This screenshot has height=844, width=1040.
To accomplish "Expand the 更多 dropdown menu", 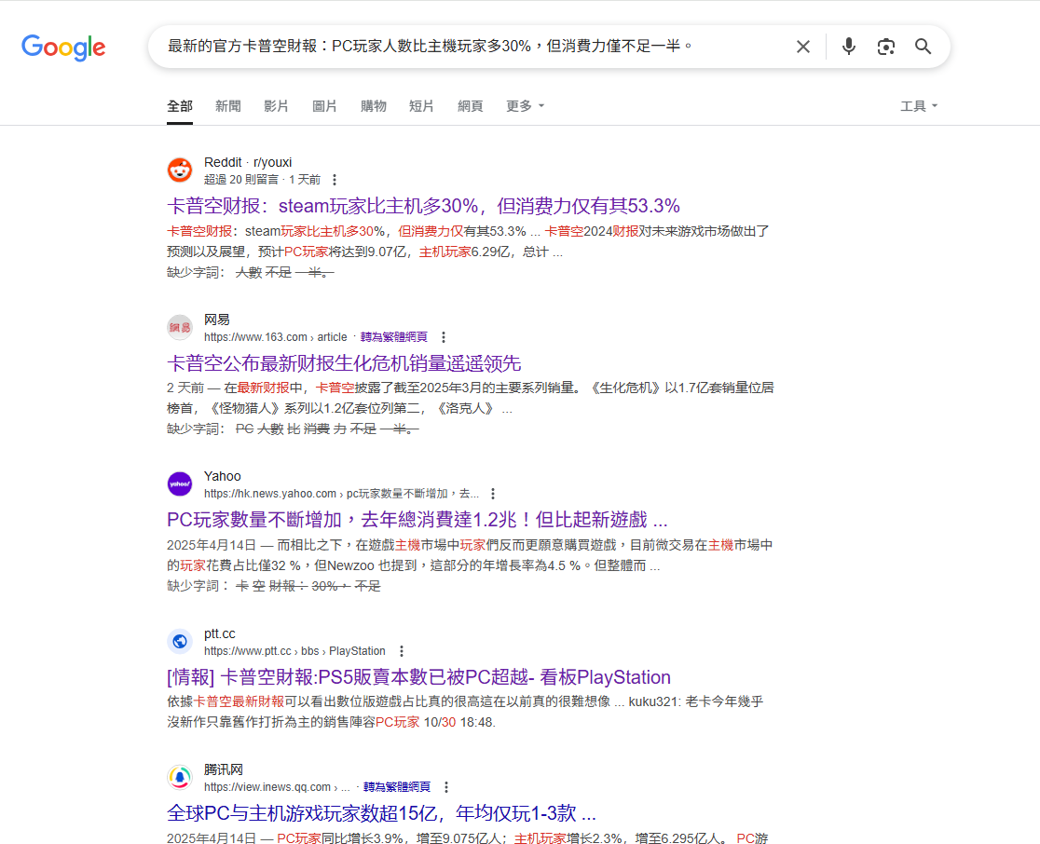I will (526, 106).
